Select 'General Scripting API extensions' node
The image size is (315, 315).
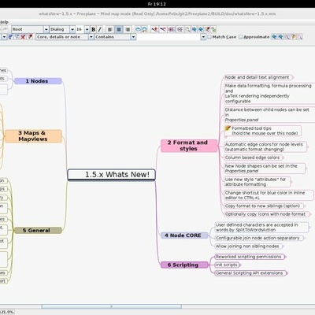click(x=250, y=273)
